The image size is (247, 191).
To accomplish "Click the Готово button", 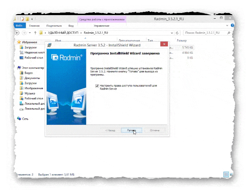I will tap(132, 130).
